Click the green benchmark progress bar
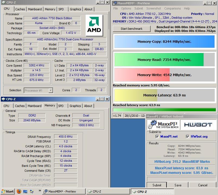This screenshot has width=218, height=195. [x=164, y=110]
